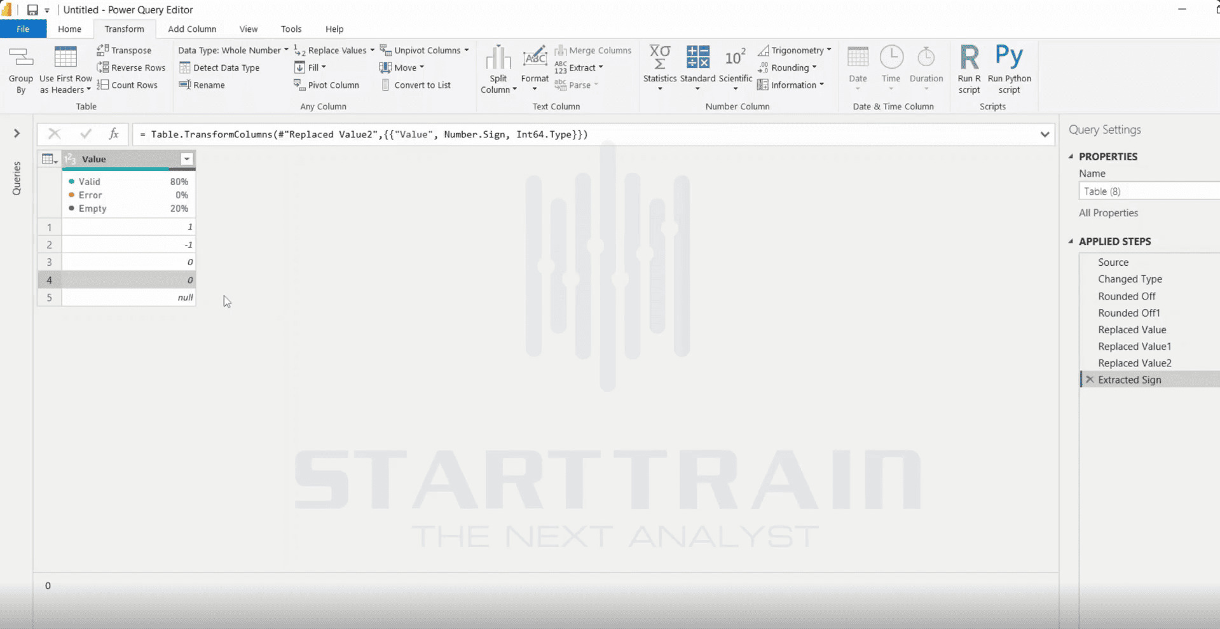Select the Rounded Off1 applied step

point(1129,313)
